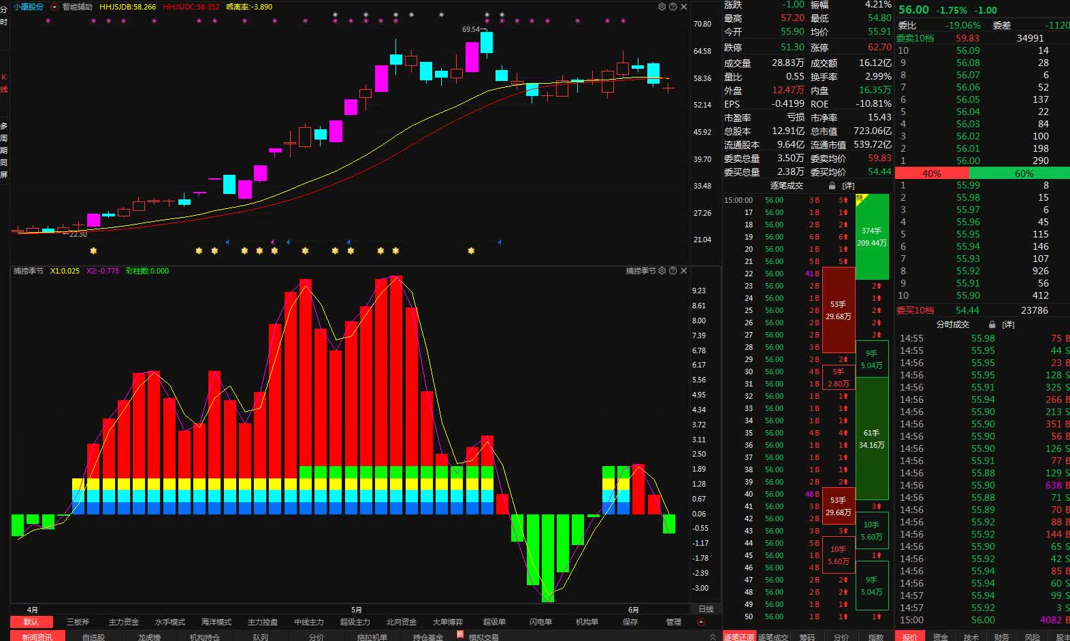Select the 闪电单 indicator tab
1070x641 pixels.
(540, 622)
